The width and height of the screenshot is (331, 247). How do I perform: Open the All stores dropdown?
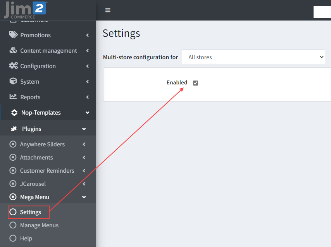pyautogui.click(x=253, y=57)
